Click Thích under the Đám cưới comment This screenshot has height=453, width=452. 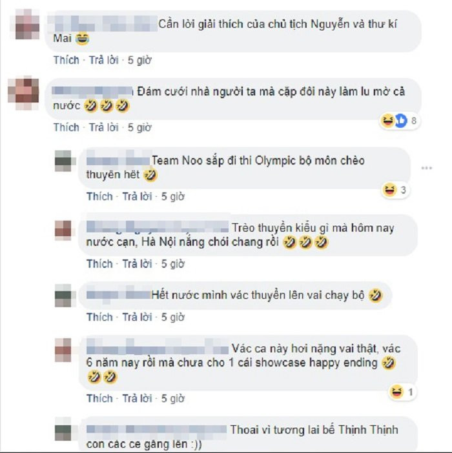66,127
